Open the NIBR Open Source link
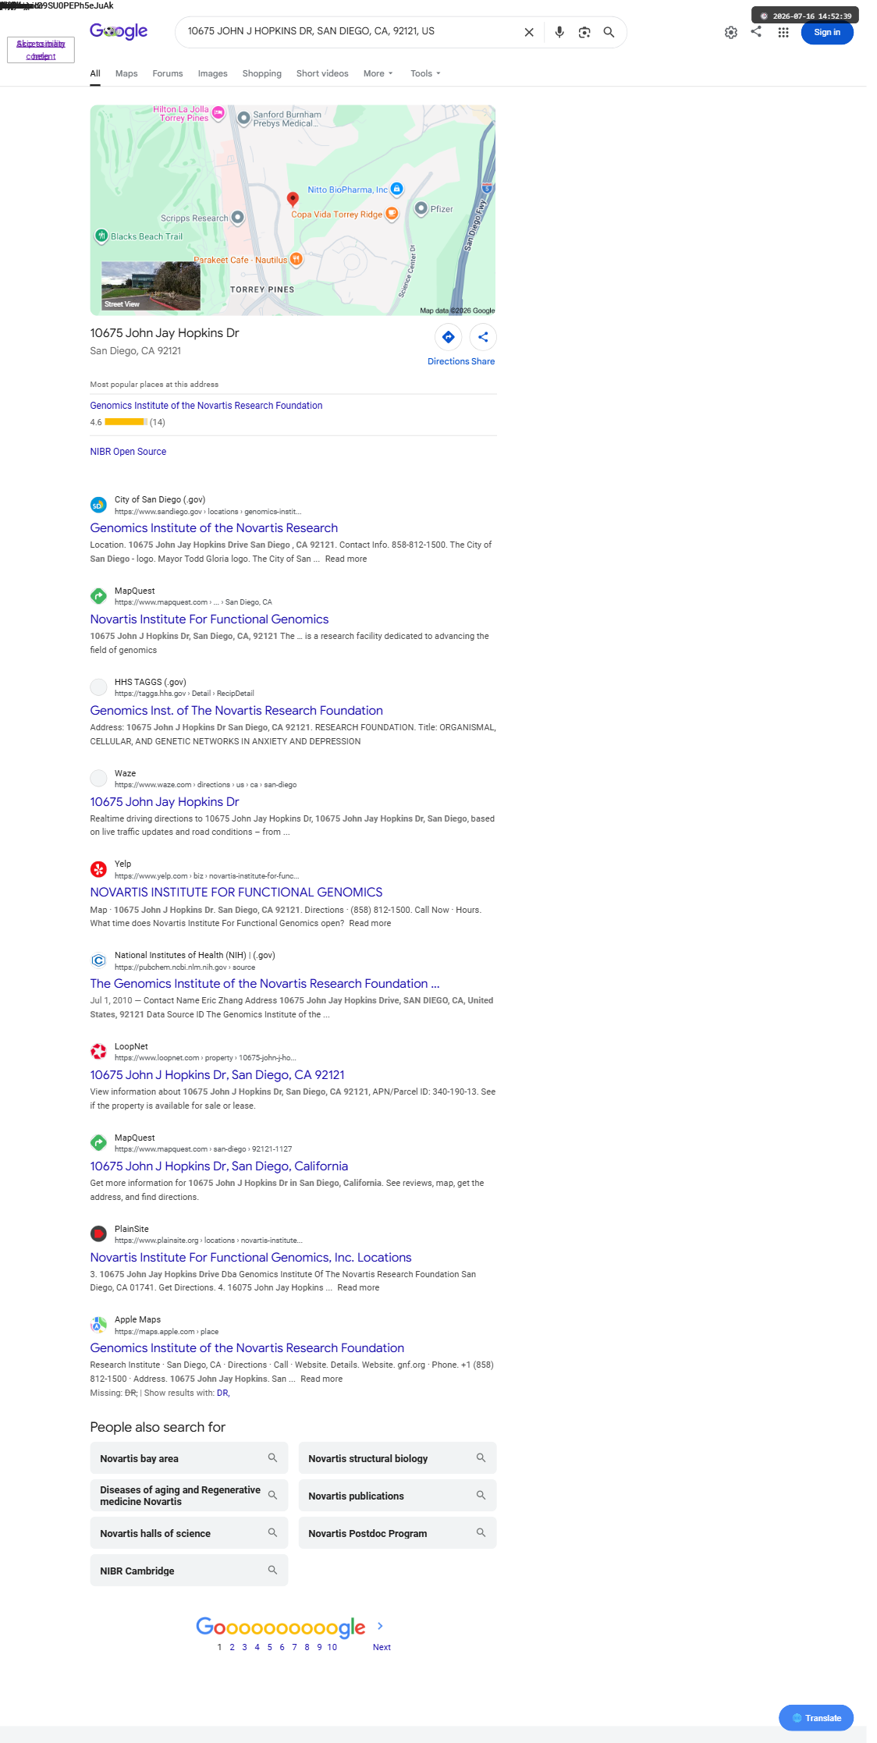This screenshot has width=877, height=1743. pos(128,452)
